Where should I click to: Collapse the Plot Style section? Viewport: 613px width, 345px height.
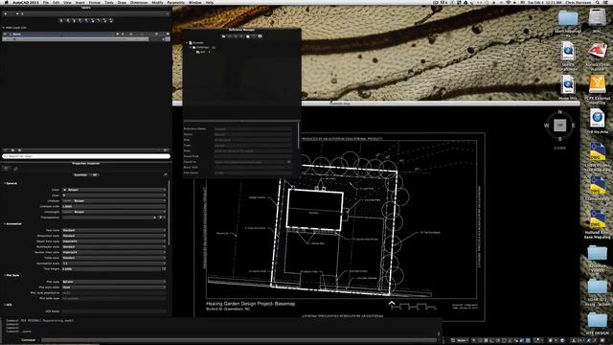pyautogui.click(x=5, y=275)
